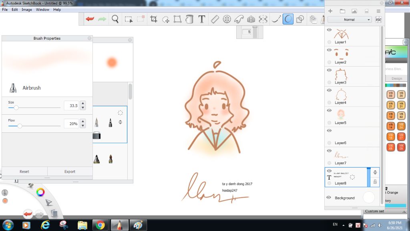The width and height of the screenshot is (410, 231).
Task: Toggle visibility of Layer4
Action: (329, 90)
